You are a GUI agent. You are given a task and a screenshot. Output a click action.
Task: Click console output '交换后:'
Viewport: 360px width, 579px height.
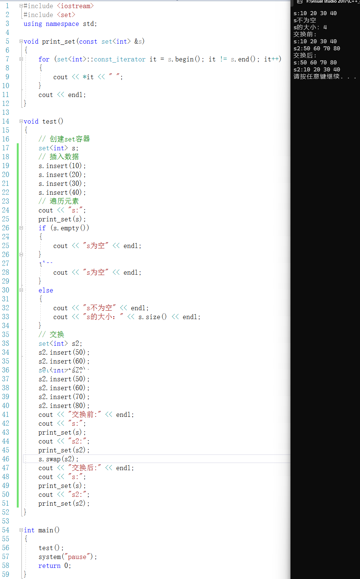coord(305,56)
